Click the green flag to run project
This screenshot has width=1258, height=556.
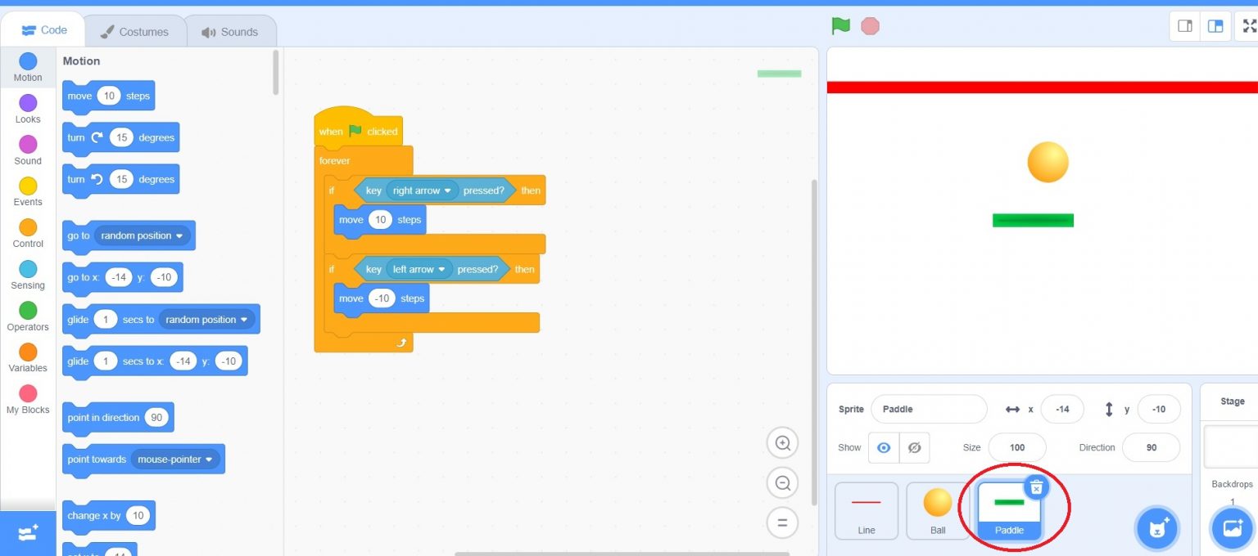(840, 25)
